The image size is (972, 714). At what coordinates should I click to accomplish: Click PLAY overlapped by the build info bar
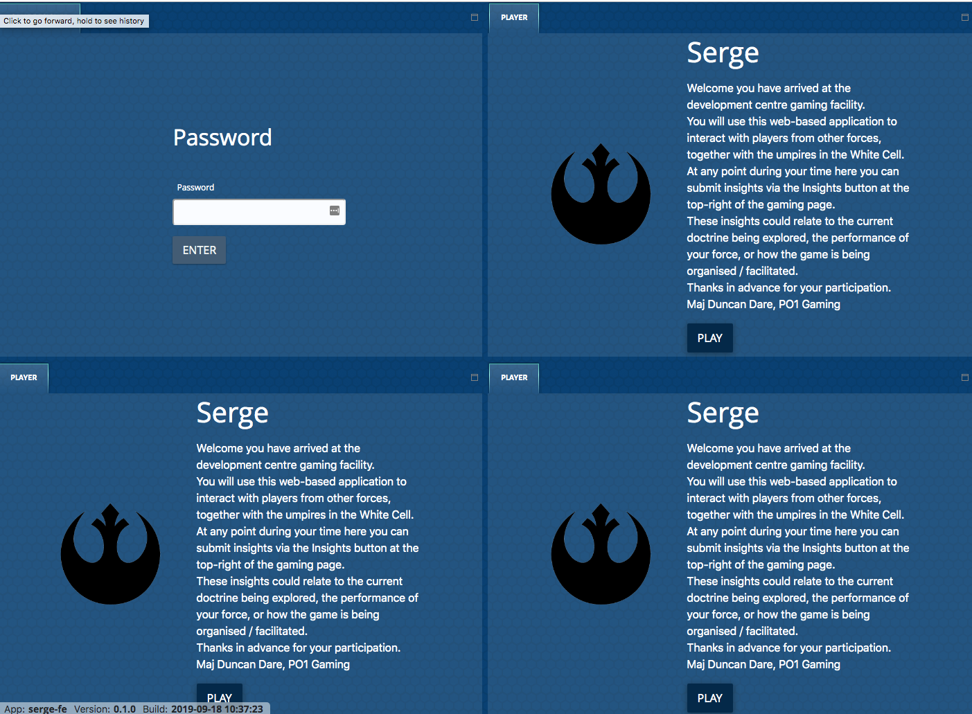pos(219,695)
